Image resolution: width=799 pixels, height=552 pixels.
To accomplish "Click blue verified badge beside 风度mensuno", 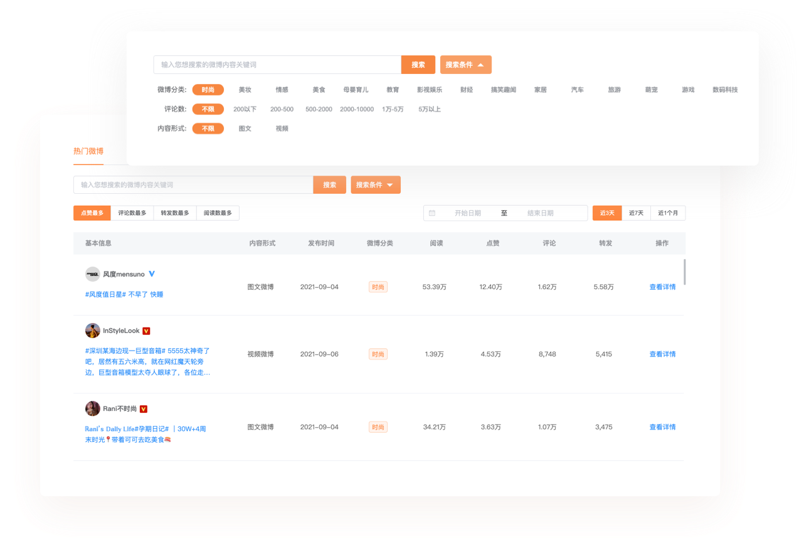I will point(152,274).
